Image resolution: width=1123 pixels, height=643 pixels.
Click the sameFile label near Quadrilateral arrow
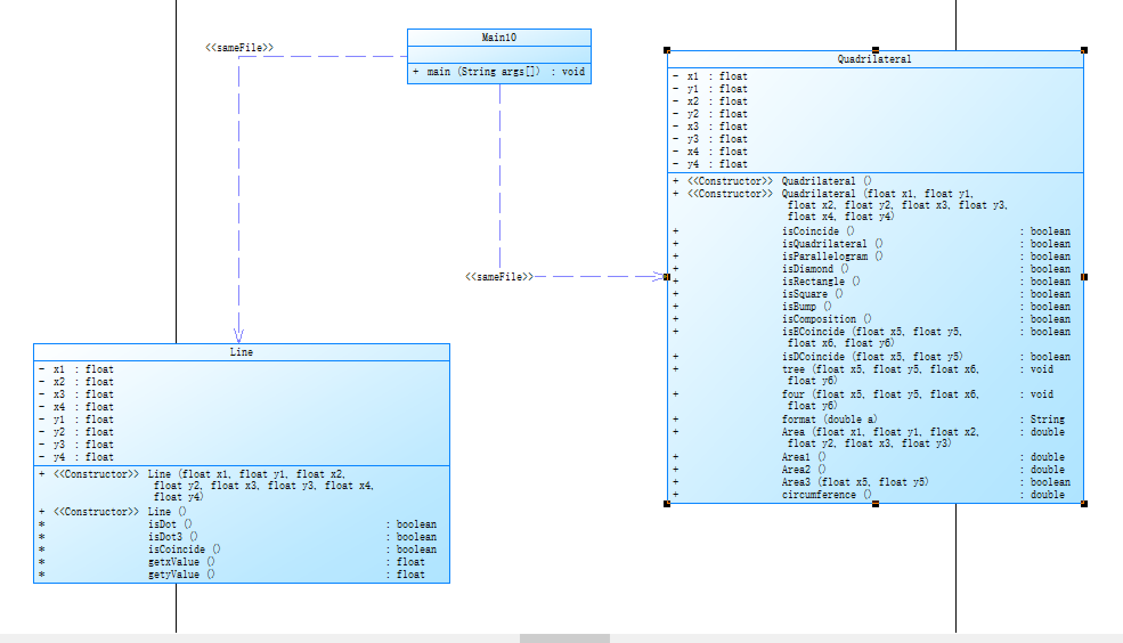click(499, 277)
